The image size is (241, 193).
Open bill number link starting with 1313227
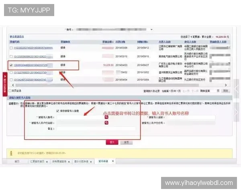click(x=30, y=72)
